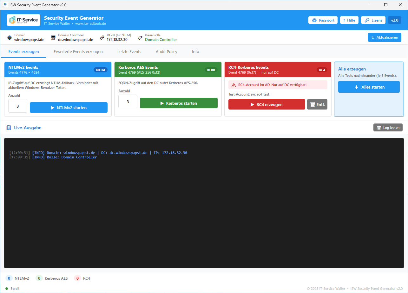Switch to the Erweiterte Events erzeugen tab
The width and height of the screenshot is (408, 293).
[78, 51]
